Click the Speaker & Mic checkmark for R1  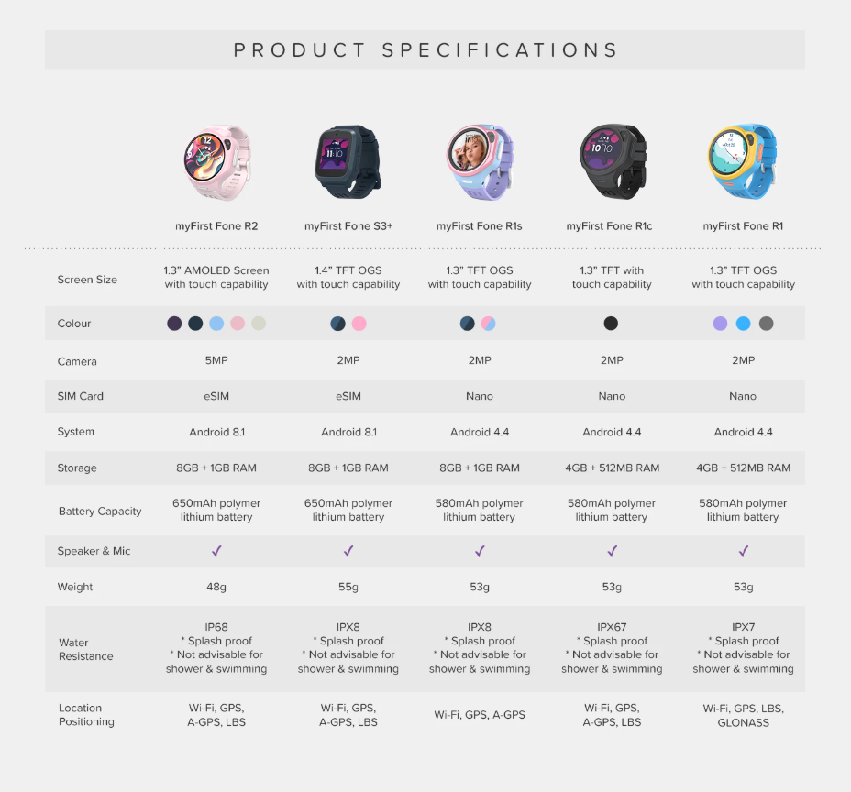[x=744, y=551]
